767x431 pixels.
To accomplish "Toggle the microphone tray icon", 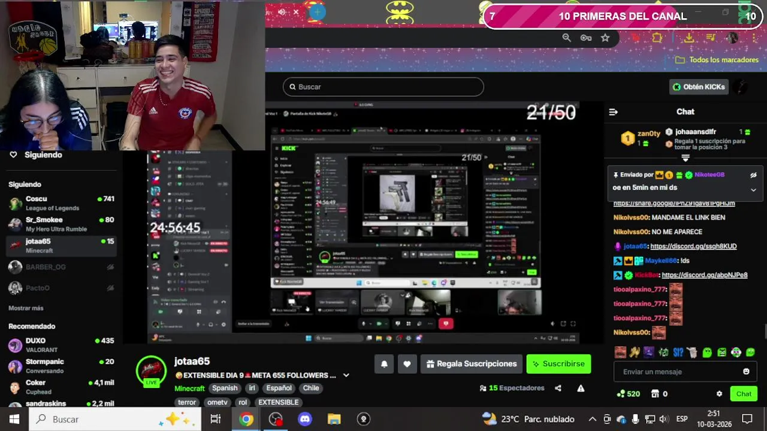I will pos(635,419).
